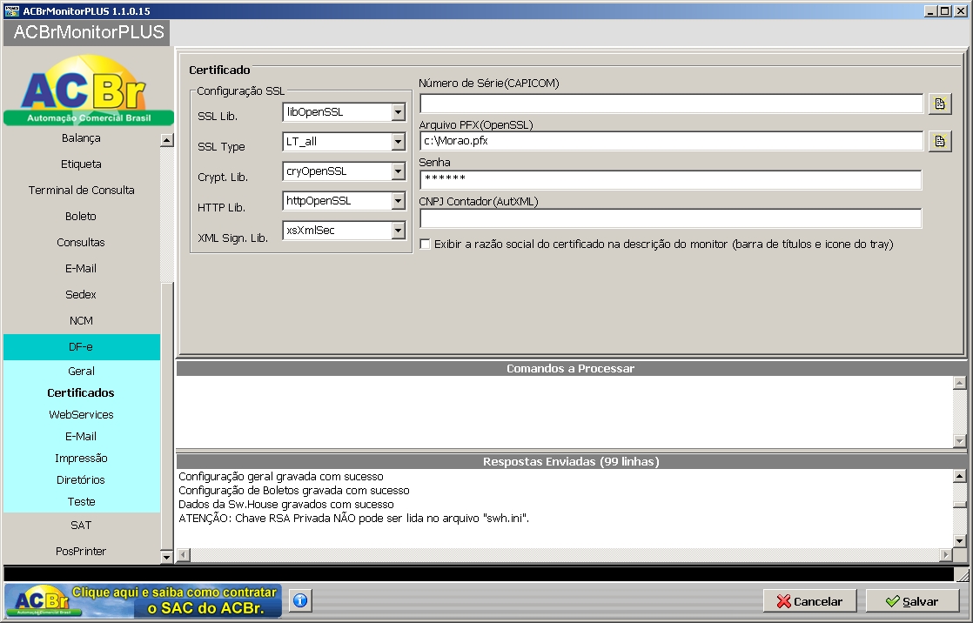
Task: Browse certificate serial number (CAPICOM) icon
Action: [x=940, y=104]
